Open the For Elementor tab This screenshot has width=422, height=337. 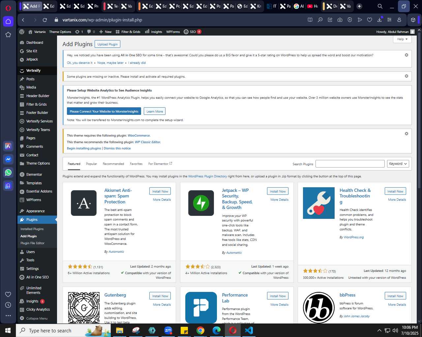[x=160, y=164]
